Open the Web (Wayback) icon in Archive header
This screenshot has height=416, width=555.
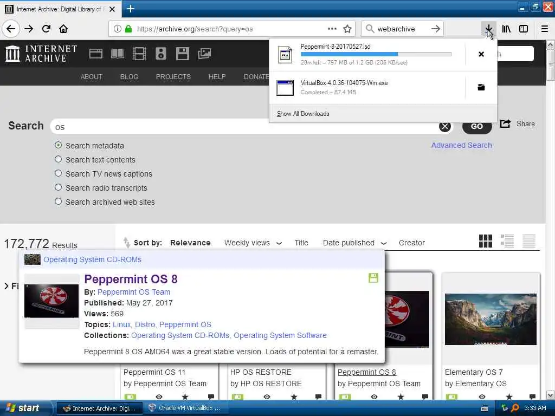pyautogui.click(x=95, y=54)
